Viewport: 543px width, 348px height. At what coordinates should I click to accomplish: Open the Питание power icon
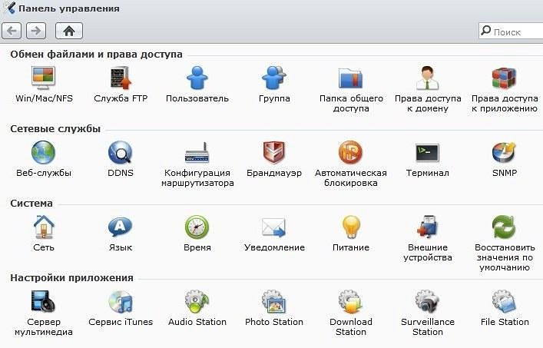pyautogui.click(x=350, y=227)
